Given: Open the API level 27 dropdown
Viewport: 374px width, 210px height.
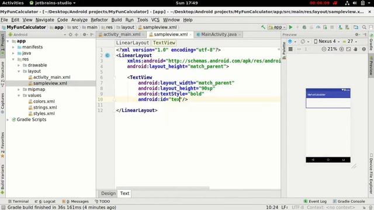Looking at the screenshot, I should pyautogui.click(x=350, y=41).
